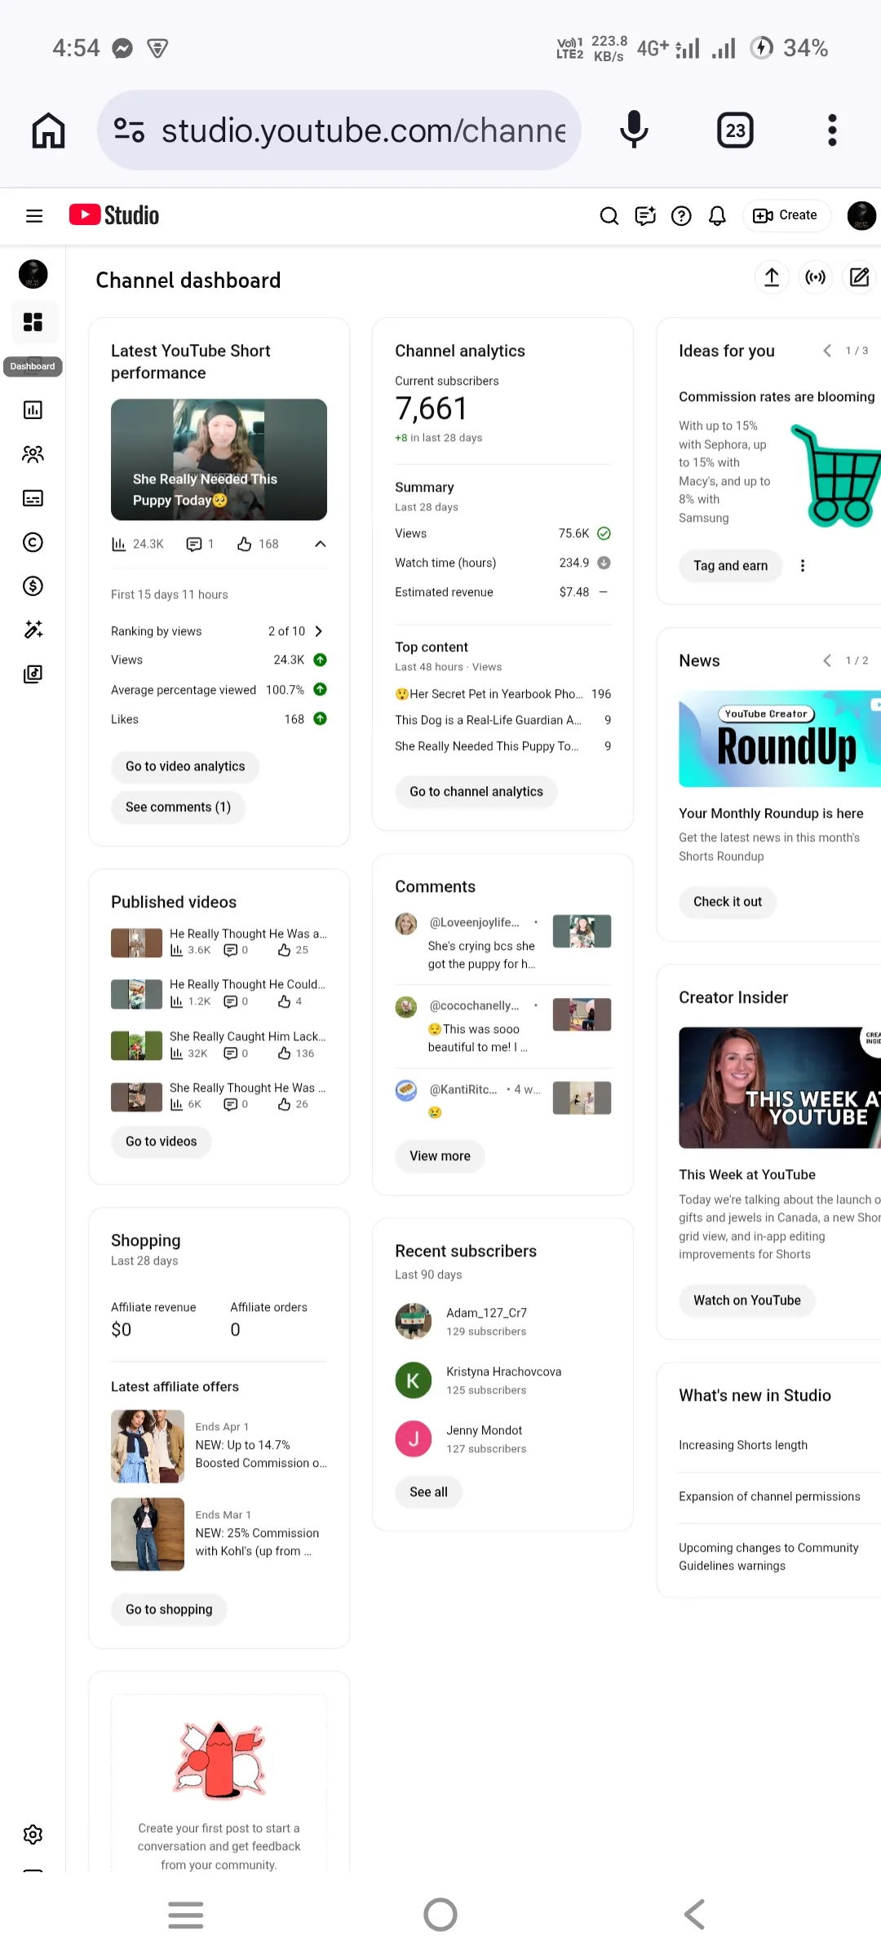The height and width of the screenshot is (1957, 881).
Task: Open Analytics from the sidebar
Action: (x=33, y=410)
